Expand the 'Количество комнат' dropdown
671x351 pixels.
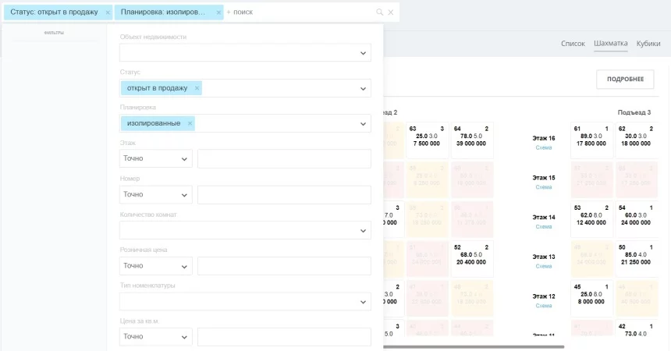[245, 230]
